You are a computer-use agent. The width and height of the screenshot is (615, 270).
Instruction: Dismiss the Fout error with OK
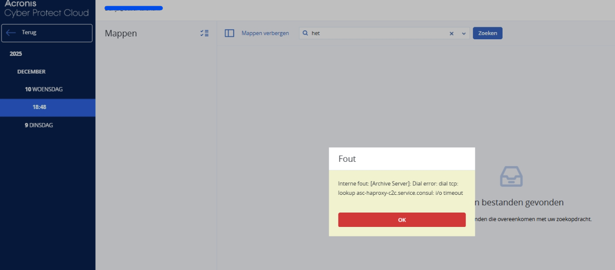[x=402, y=220]
